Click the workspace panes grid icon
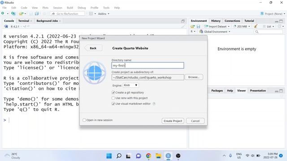287x161 pixels. (91, 13)
